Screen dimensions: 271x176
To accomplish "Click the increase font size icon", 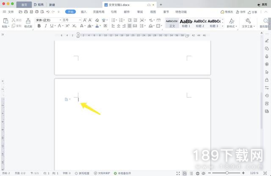I will tap(85, 20).
